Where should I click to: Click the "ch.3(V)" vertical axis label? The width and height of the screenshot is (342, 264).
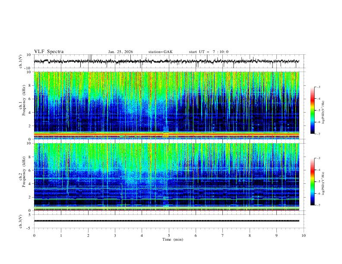pos(21,221)
